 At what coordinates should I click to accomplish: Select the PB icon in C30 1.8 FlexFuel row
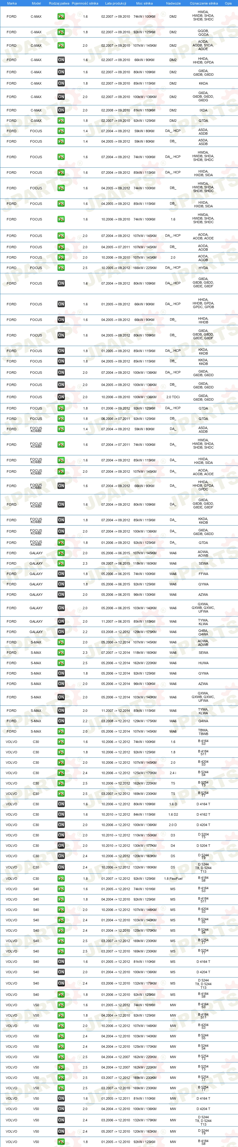click(61, 879)
